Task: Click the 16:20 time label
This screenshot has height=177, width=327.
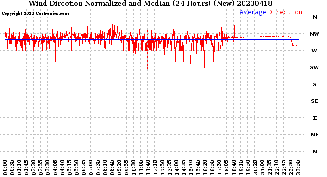Action: pos(205,168)
